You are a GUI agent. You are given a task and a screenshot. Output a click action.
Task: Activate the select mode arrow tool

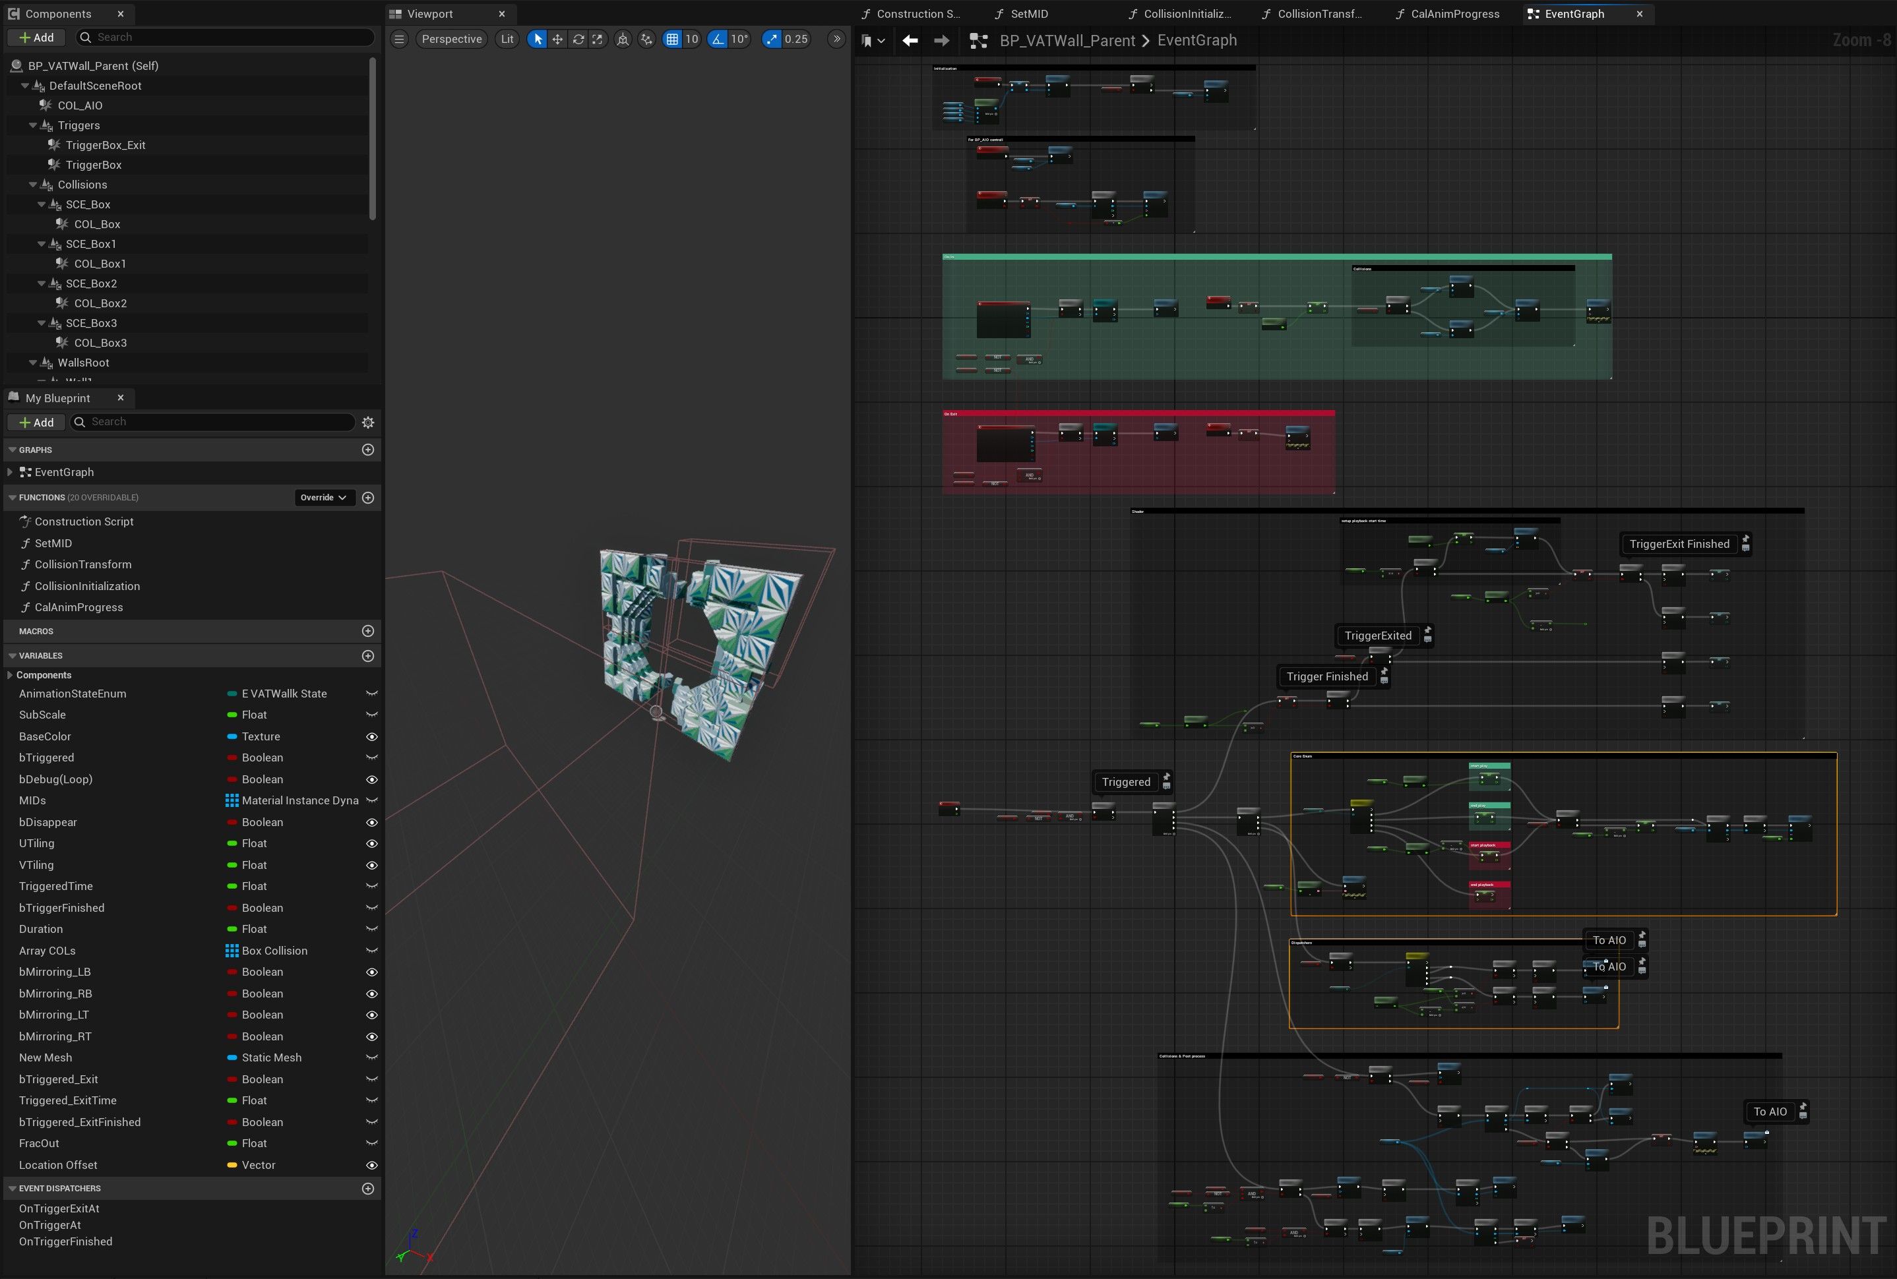[x=537, y=39]
